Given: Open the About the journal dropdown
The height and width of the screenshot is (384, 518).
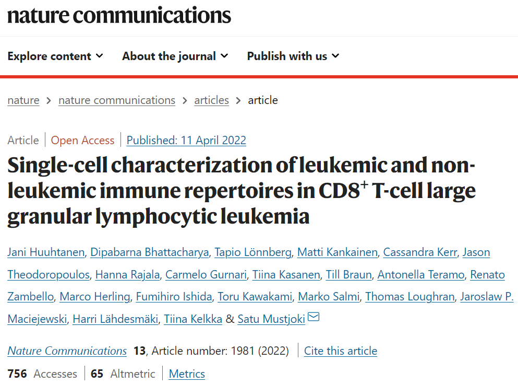Looking at the screenshot, I should pos(175,56).
